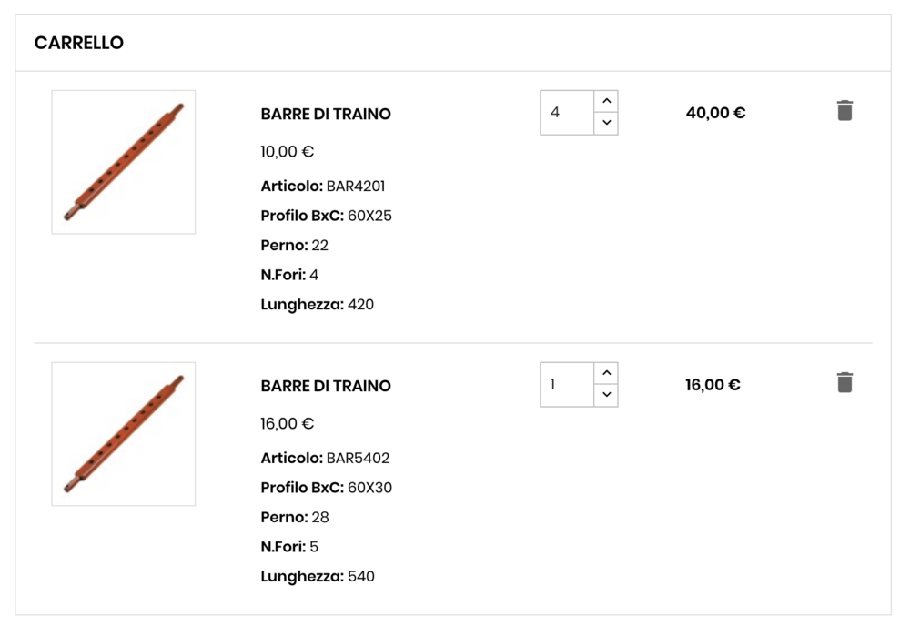910x627 pixels.
Task: Click the 40,00 € total price
Action: [715, 113]
